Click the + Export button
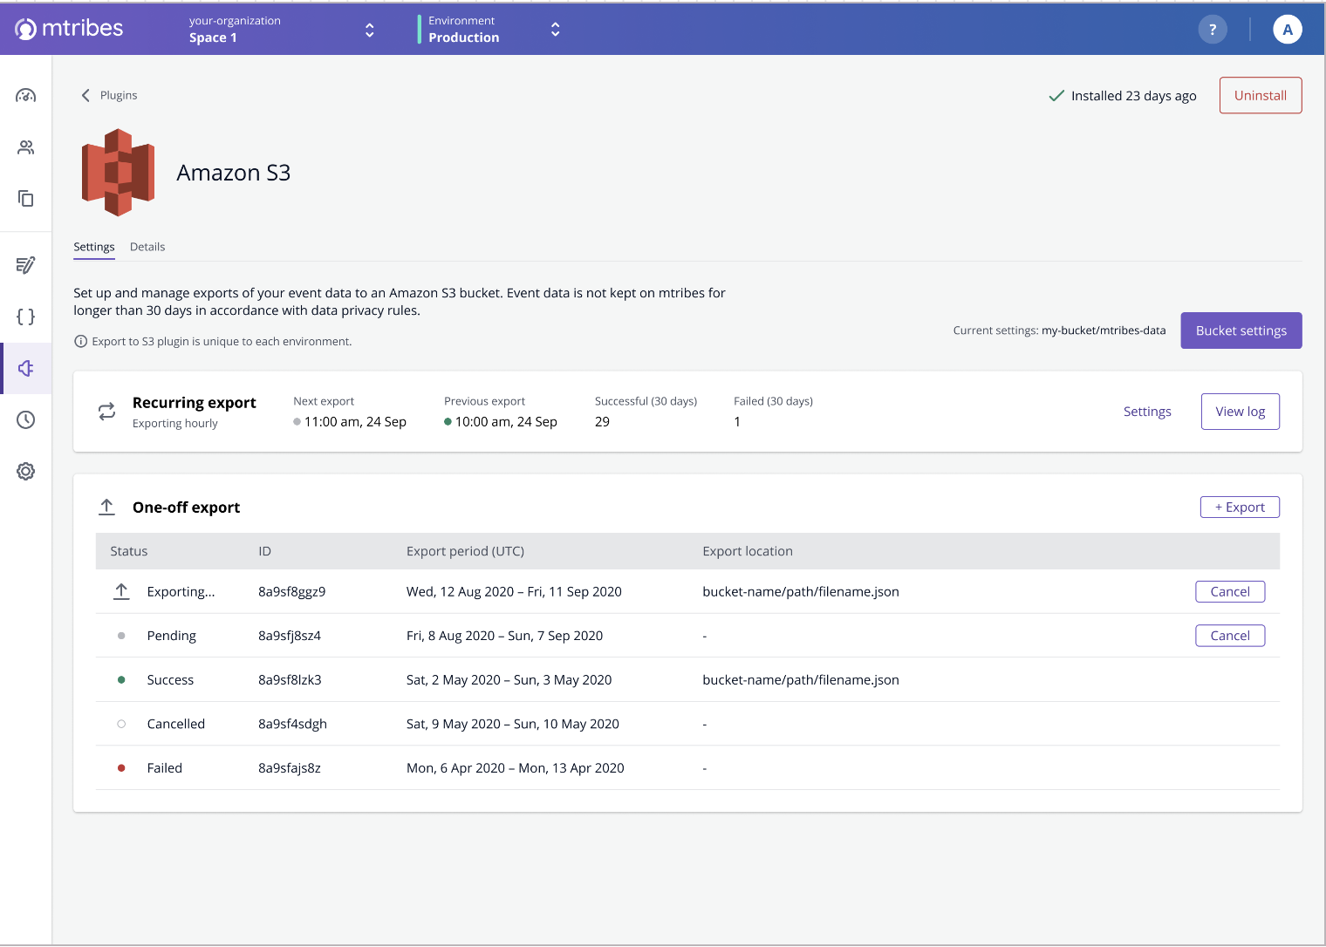Screen dimensions: 1326x947 (1240, 508)
